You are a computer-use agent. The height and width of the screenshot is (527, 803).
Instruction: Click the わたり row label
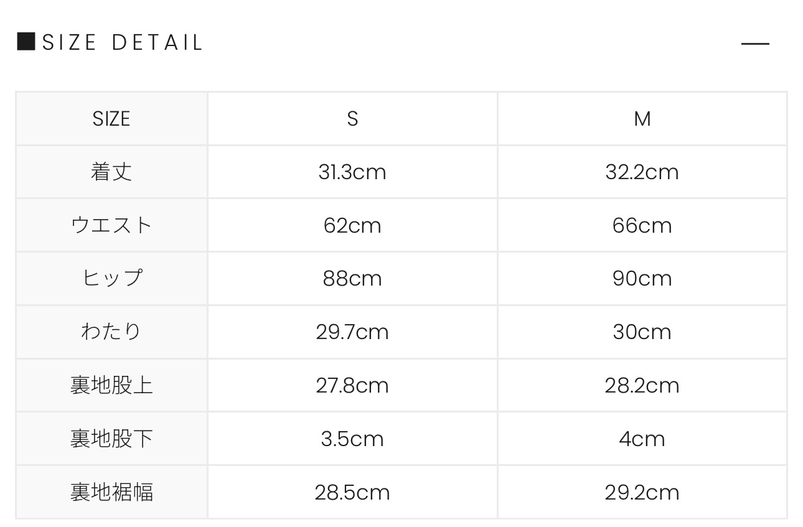click(111, 332)
